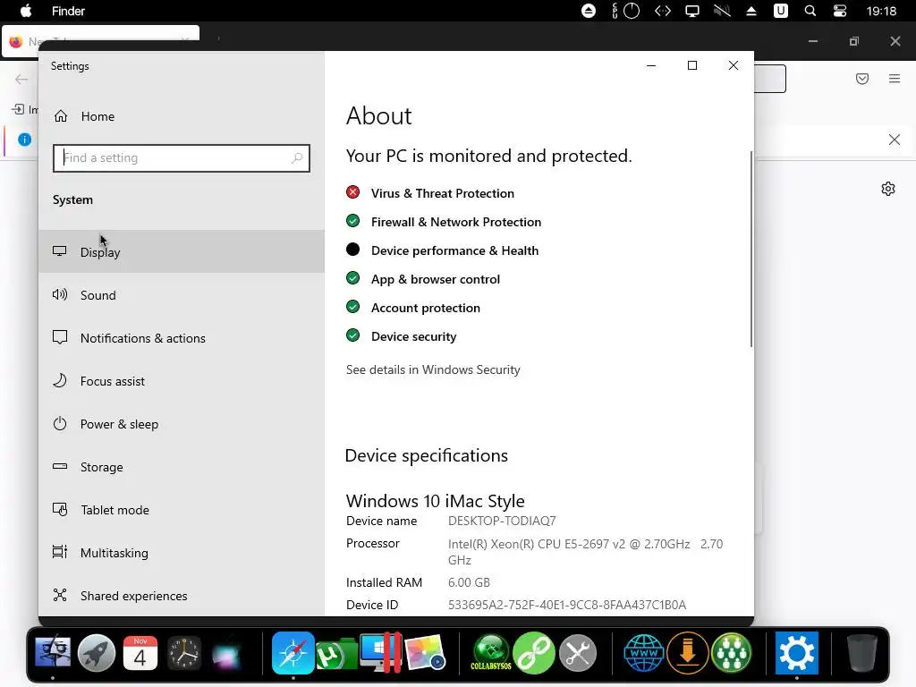Click the Pocket icon in the Firefox toolbar
The image size is (916, 687).
tap(862, 79)
